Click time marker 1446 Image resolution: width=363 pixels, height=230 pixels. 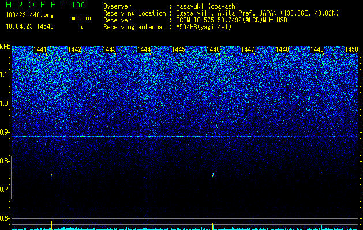(x=213, y=49)
